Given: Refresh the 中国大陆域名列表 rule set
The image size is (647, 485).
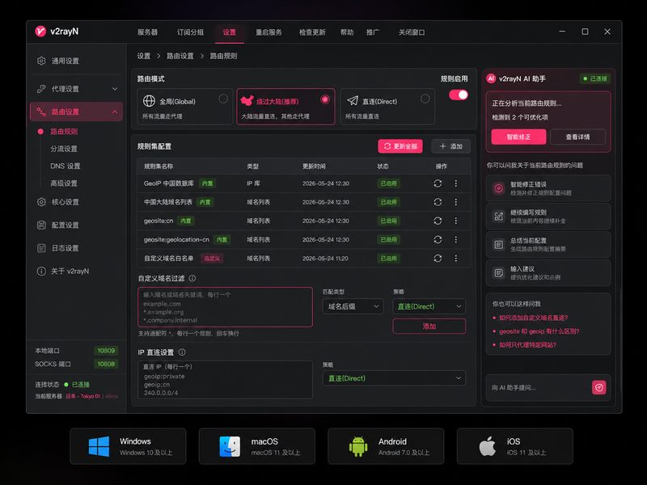Looking at the screenshot, I should pos(438,202).
